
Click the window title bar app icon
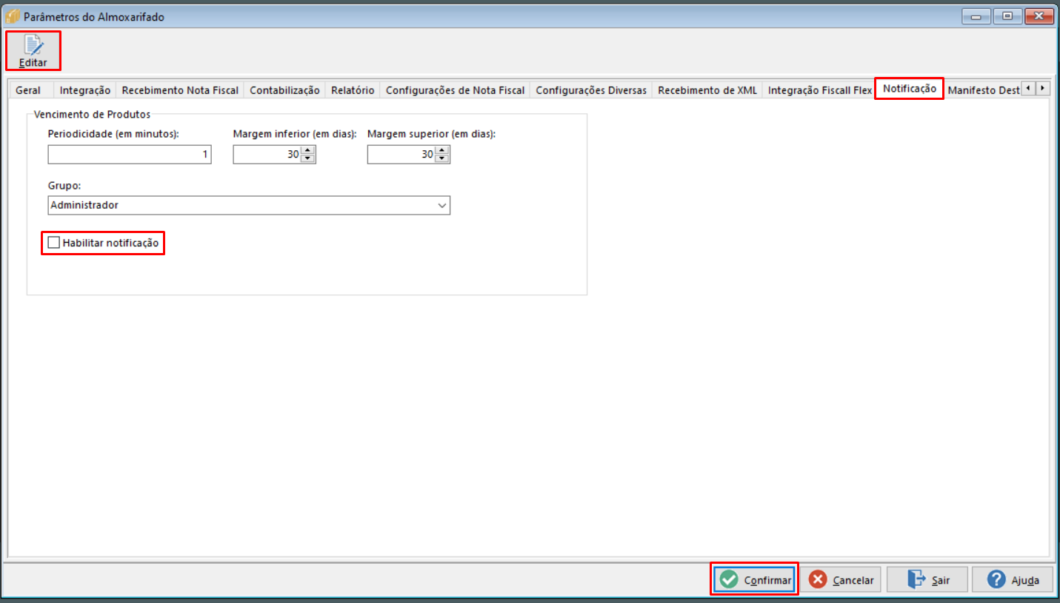(x=13, y=16)
